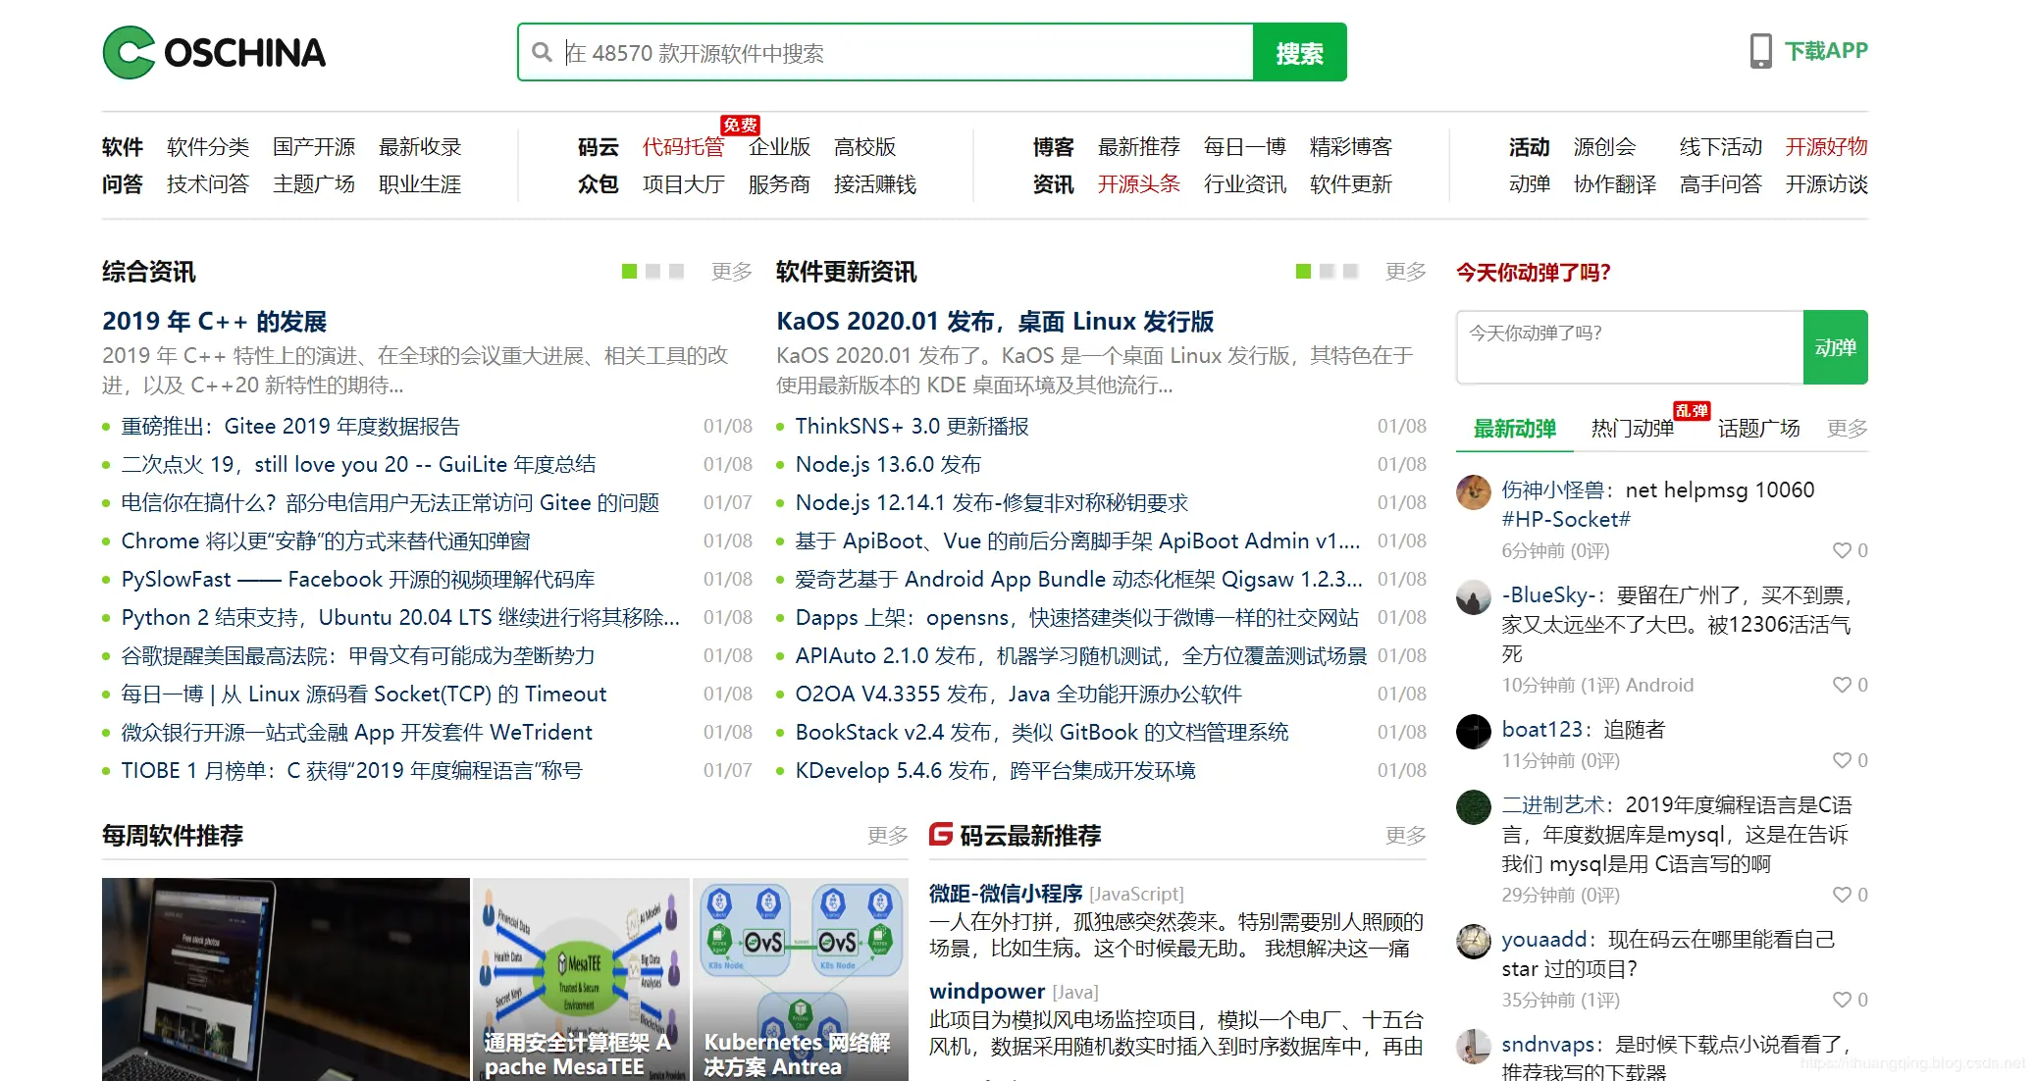This screenshot has height=1081, width=2035.
Task: Click the green 搜索 button
Action: click(1298, 52)
